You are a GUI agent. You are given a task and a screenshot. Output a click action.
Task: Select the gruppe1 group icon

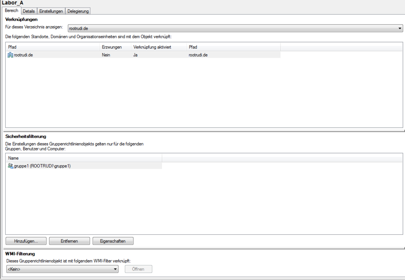(11, 166)
